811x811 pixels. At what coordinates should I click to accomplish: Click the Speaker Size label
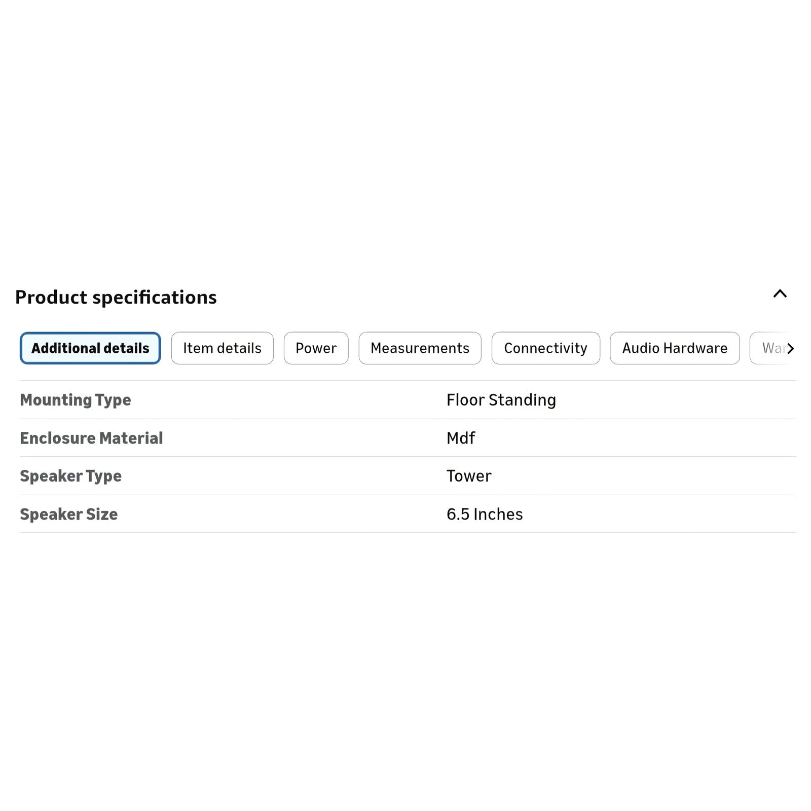(x=68, y=514)
